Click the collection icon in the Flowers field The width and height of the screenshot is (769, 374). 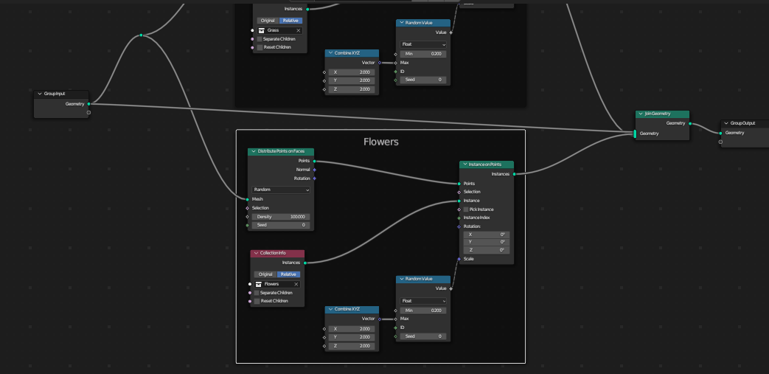pos(259,284)
